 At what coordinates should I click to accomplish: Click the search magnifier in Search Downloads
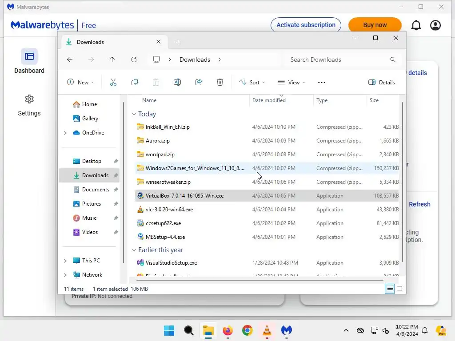click(x=393, y=59)
